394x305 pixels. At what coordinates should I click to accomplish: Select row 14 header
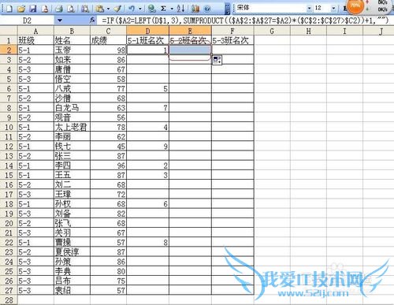click(9, 166)
